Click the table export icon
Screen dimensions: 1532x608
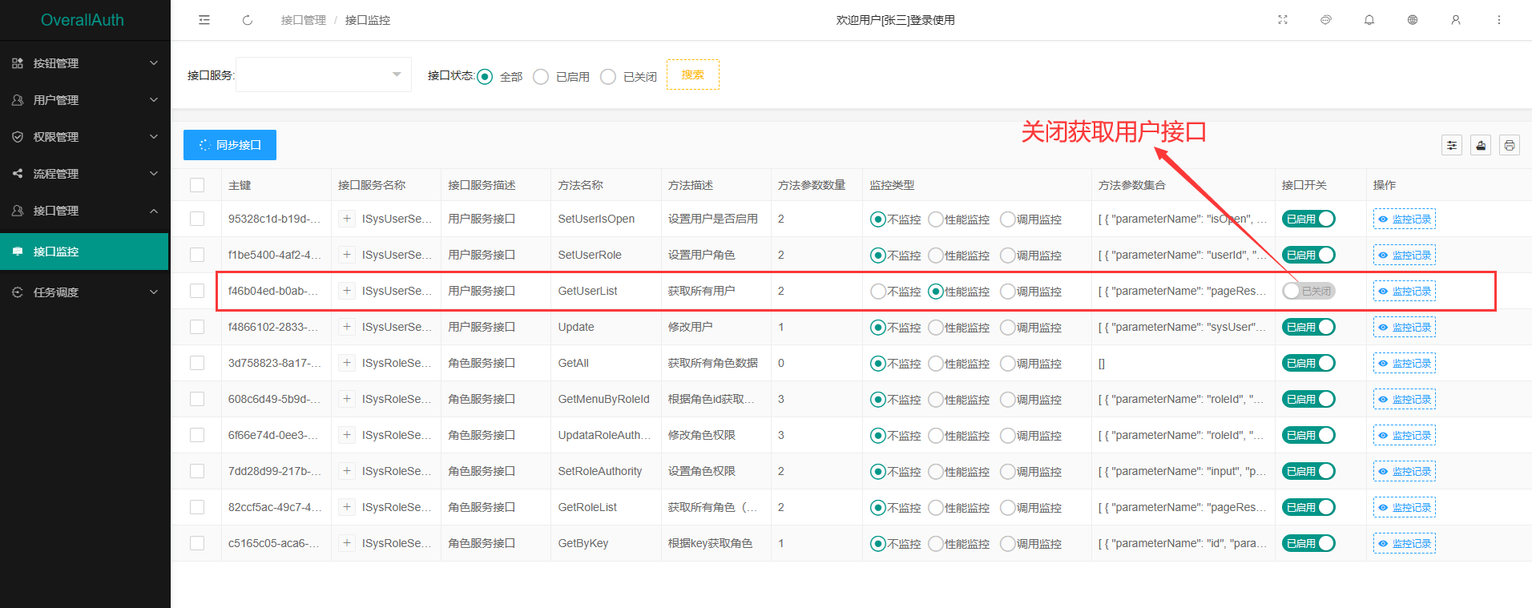(x=1481, y=145)
